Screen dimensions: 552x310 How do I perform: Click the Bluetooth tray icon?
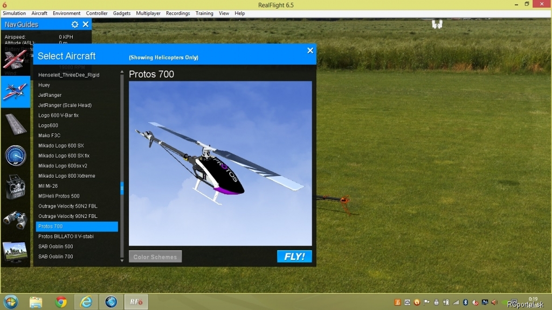465,302
